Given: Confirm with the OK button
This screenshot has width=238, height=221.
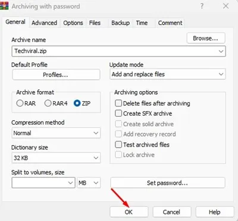Looking at the screenshot, I should click(x=129, y=212).
